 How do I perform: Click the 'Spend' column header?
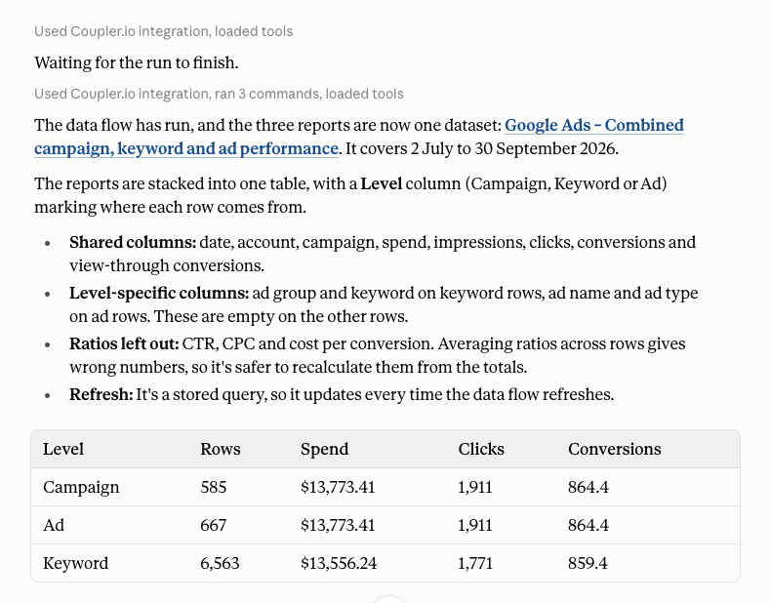[x=325, y=449]
